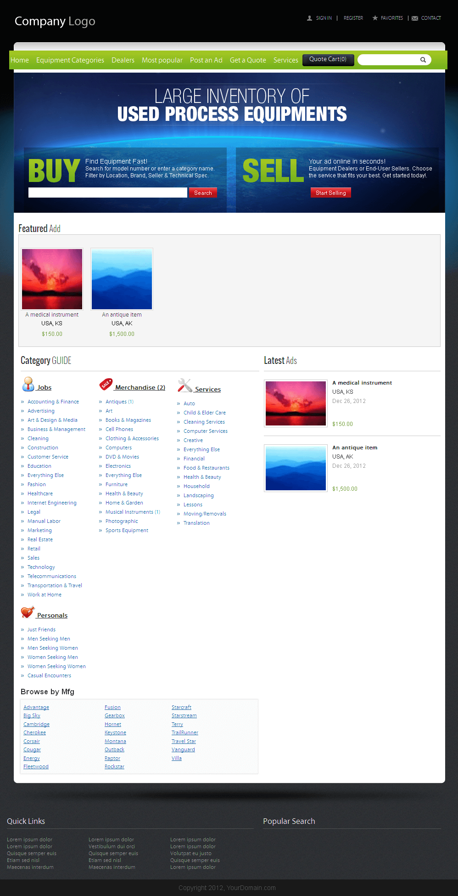Open the featured antique item thumbnail

click(122, 279)
